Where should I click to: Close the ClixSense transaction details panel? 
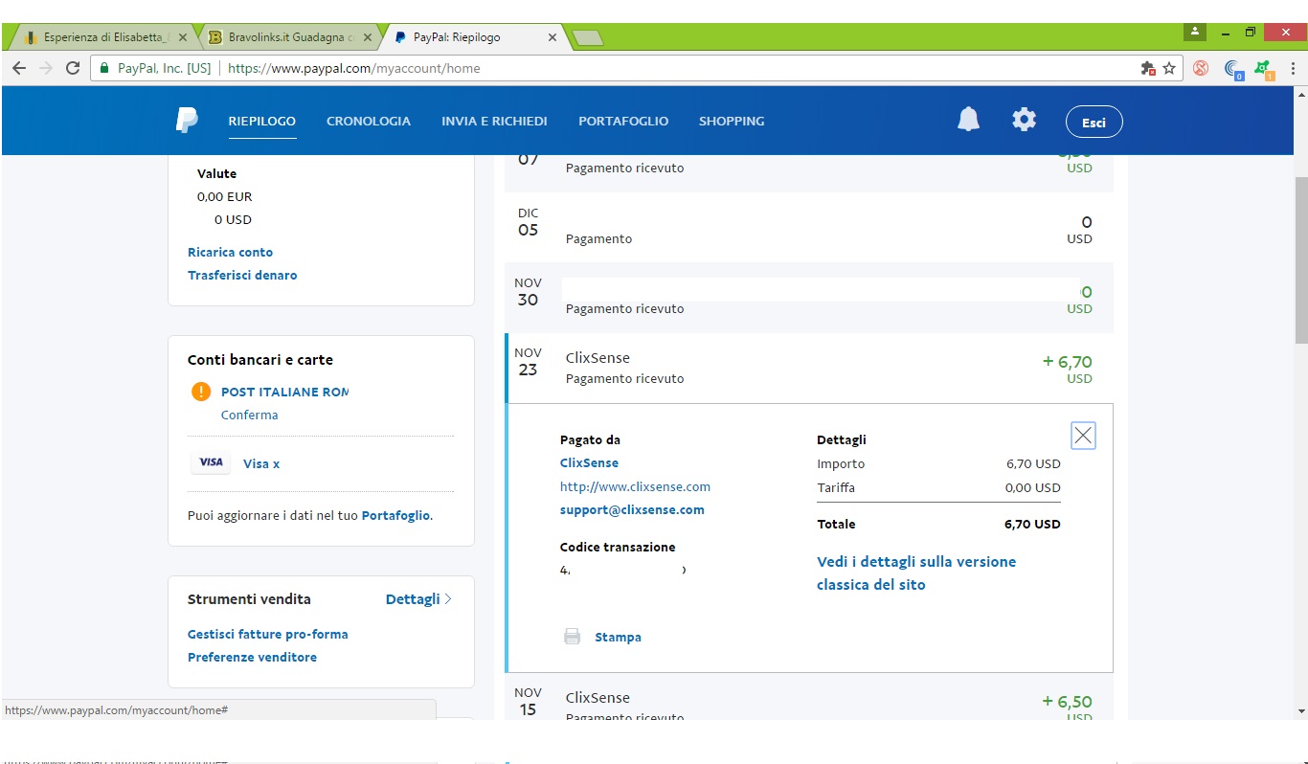tap(1083, 436)
